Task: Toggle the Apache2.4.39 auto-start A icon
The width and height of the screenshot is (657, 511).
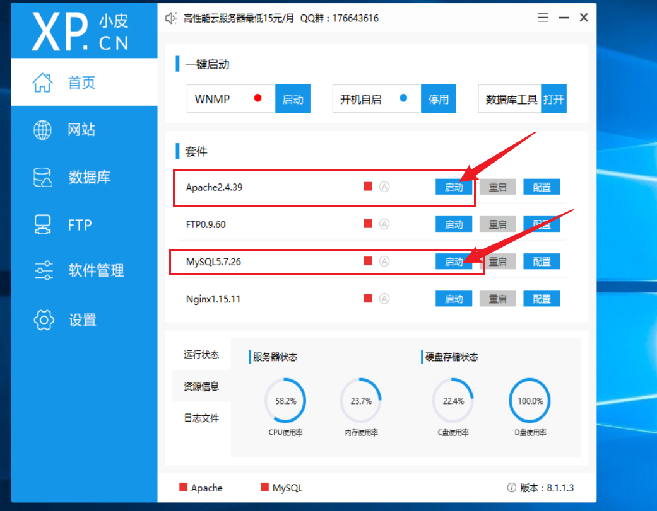Action: (x=384, y=187)
